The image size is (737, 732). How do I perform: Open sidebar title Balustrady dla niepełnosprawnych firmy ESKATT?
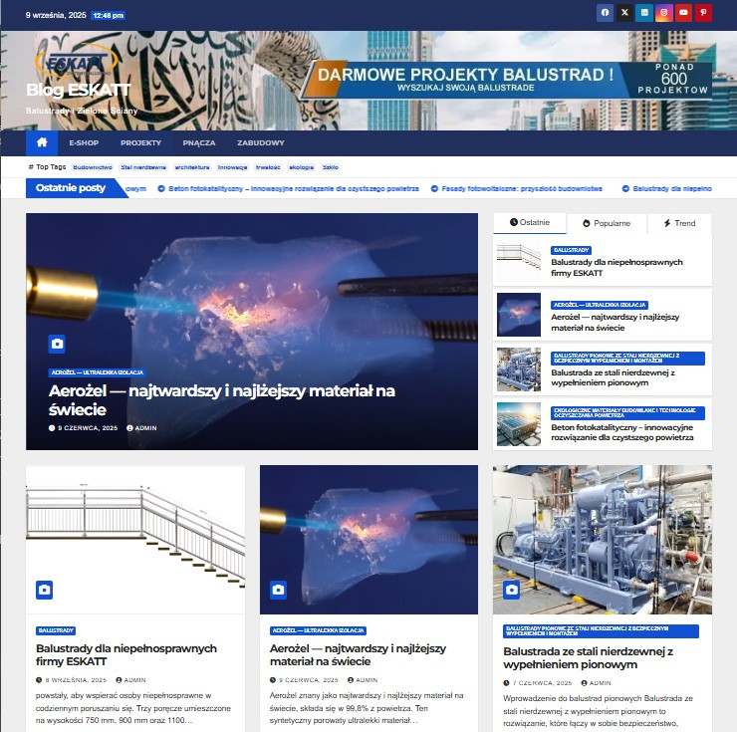616,268
